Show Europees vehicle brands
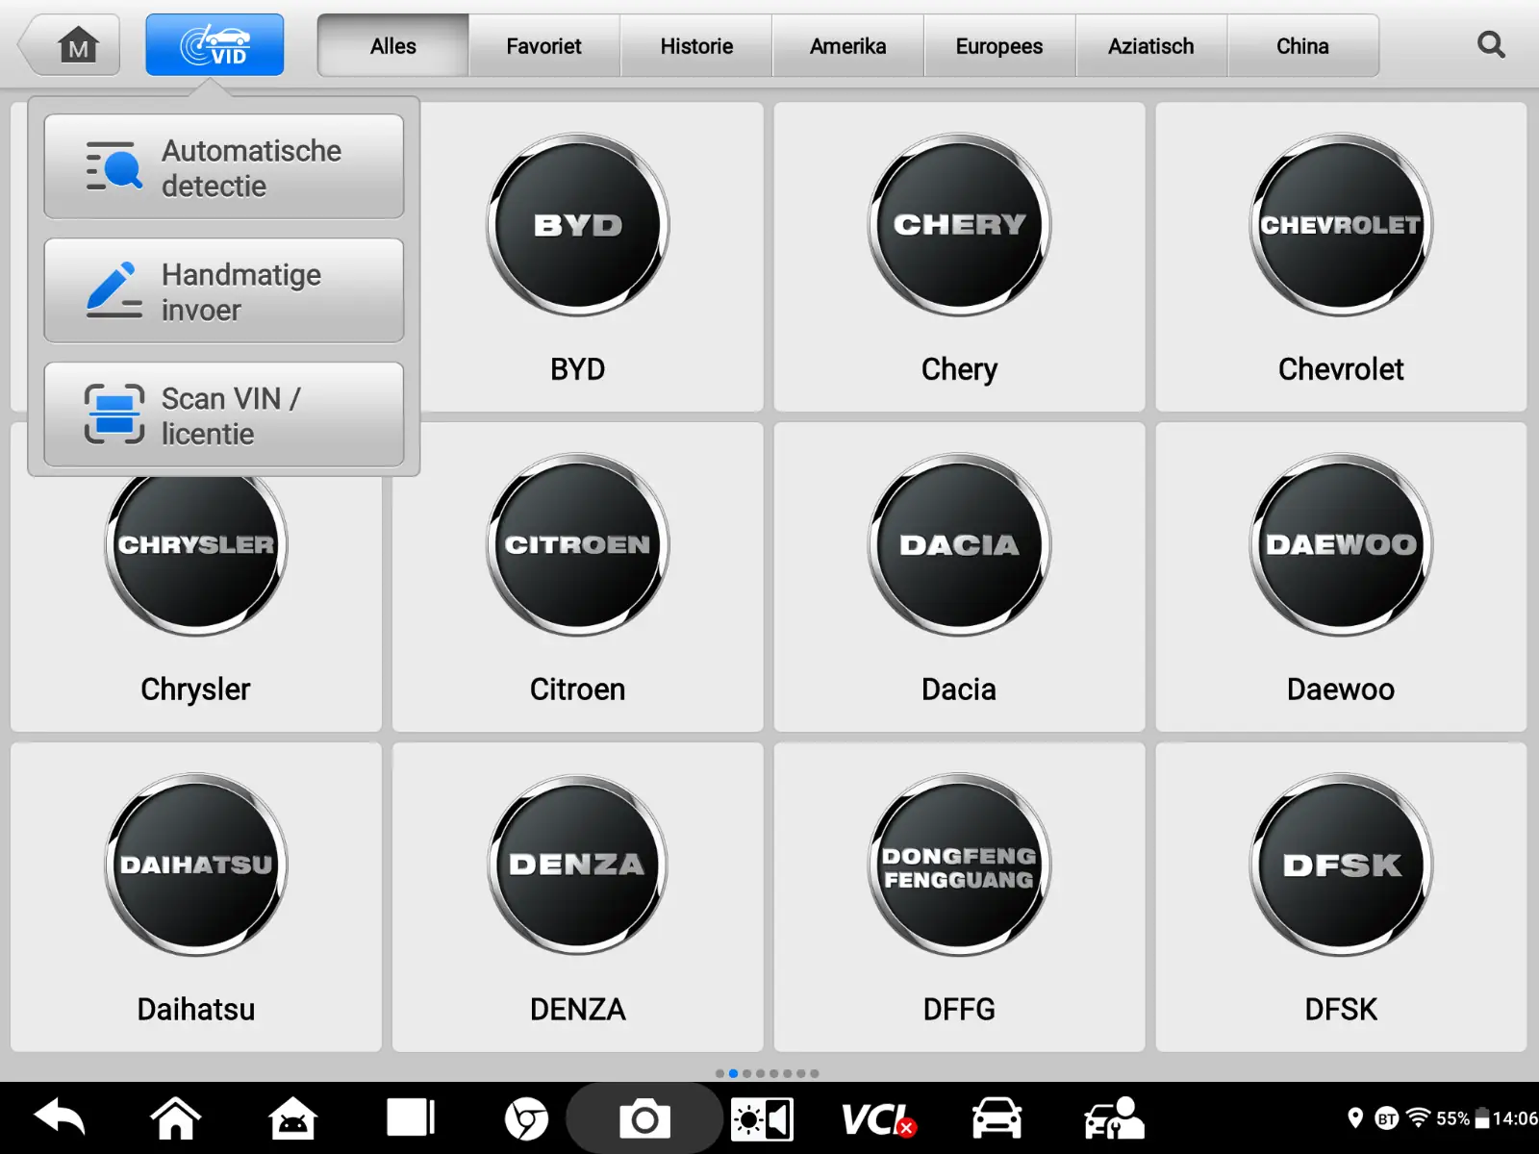Image resolution: width=1539 pixels, height=1154 pixels. [x=999, y=46]
